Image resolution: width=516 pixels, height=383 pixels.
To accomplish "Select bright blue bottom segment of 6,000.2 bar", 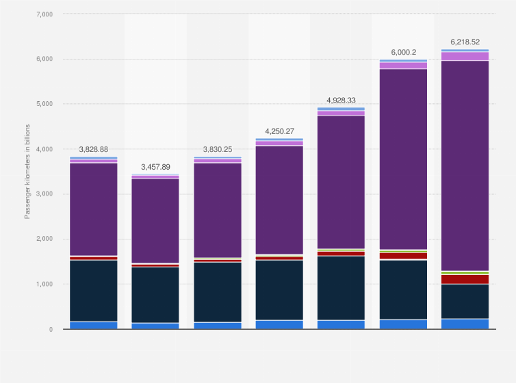I will click(x=404, y=324).
